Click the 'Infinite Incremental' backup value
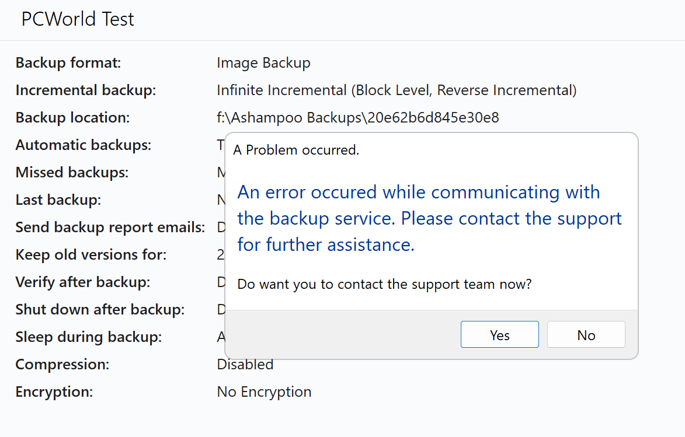The height and width of the screenshot is (437, 685). coord(397,90)
